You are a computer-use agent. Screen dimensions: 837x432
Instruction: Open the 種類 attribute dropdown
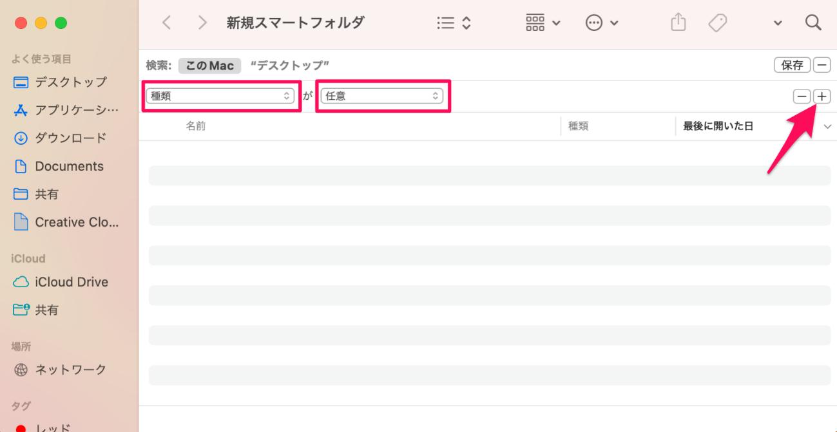click(220, 96)
